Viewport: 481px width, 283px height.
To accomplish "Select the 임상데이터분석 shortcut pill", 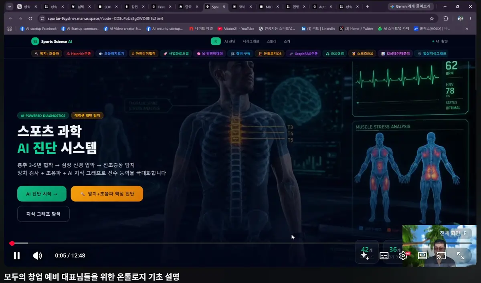I will click(x=396, y=53).
